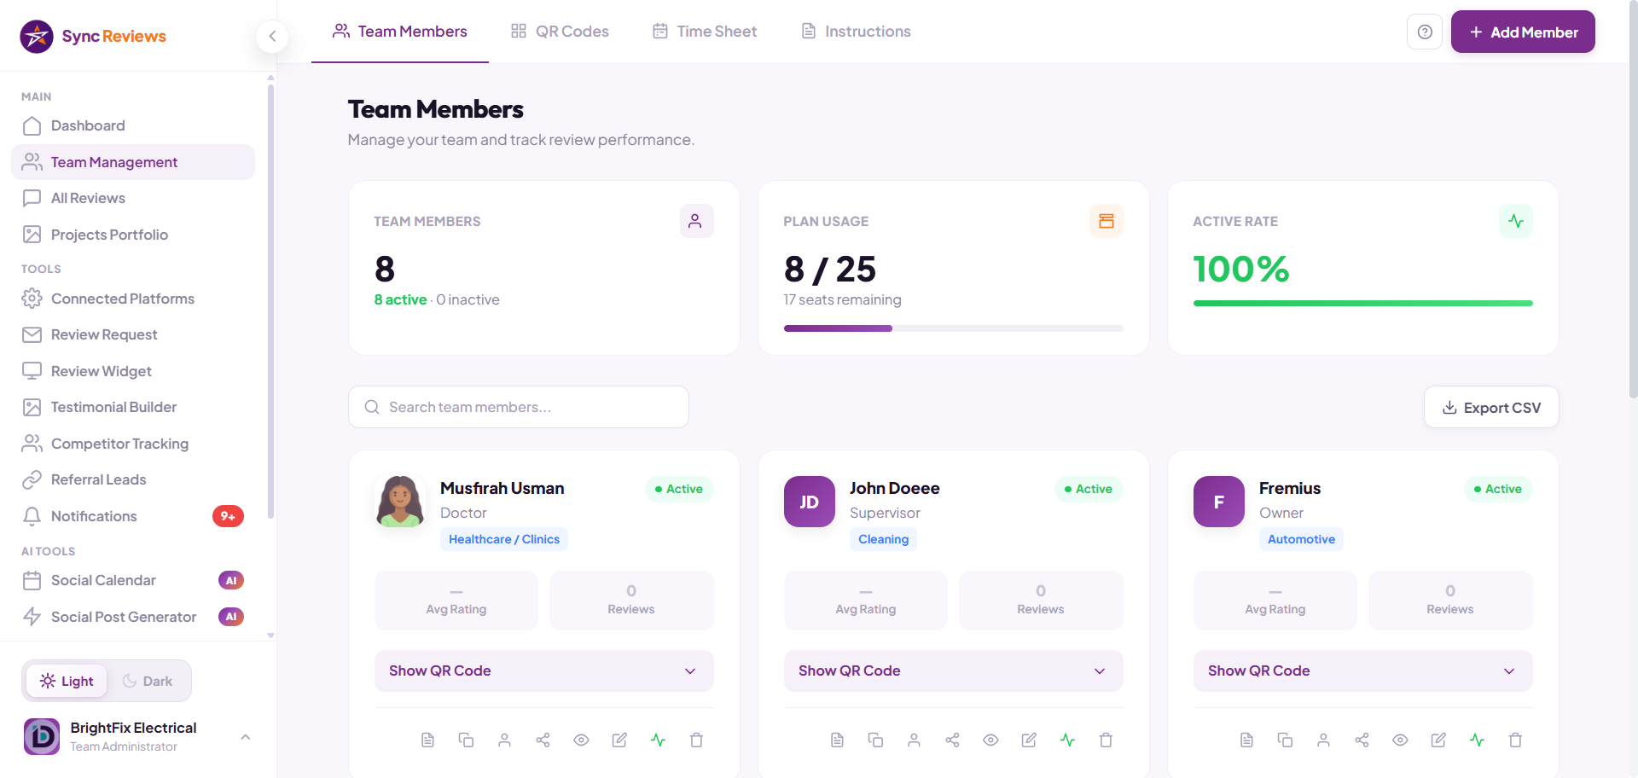Delete Fremius using trash icon
Screen dimensions: 1638x778
[x=1515, y=740]
